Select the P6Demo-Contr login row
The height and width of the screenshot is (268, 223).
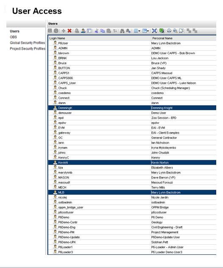[132, 222]
